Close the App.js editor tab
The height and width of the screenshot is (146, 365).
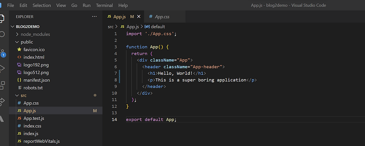tap(139, 16)
